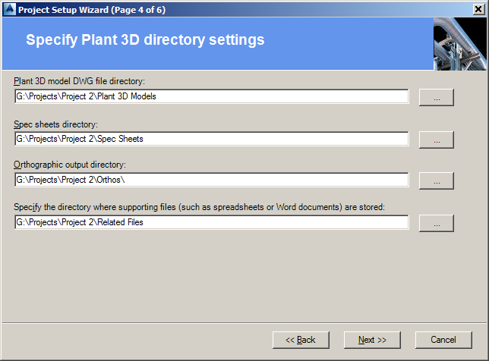The height and width of the screenshot is (361, 489).
Task: Select the Orthographic output directory field
Action: tap(211, 180)
